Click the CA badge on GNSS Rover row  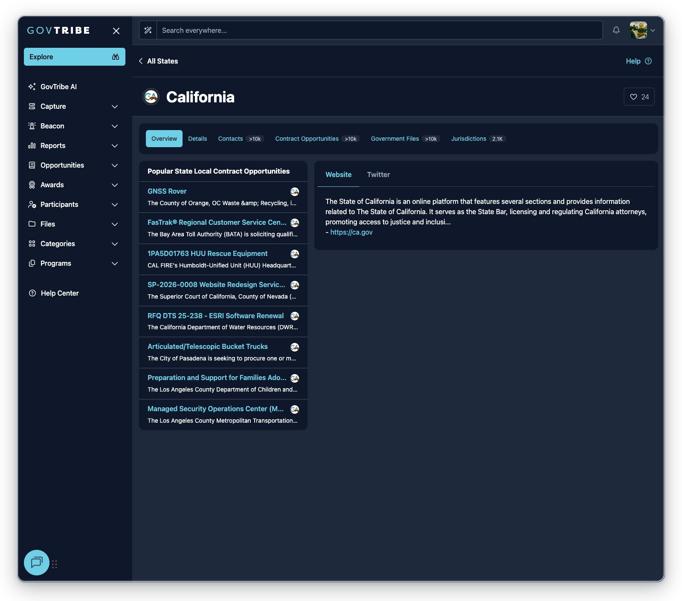coord(295,192)
